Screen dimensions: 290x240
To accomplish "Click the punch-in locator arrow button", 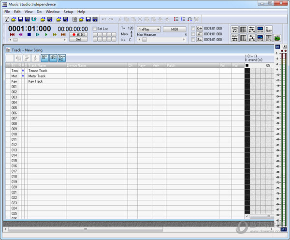I will [199, 29].
